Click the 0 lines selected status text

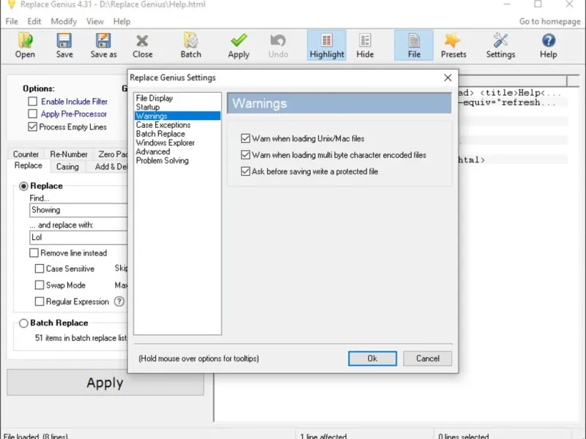[x=464, y=436]
